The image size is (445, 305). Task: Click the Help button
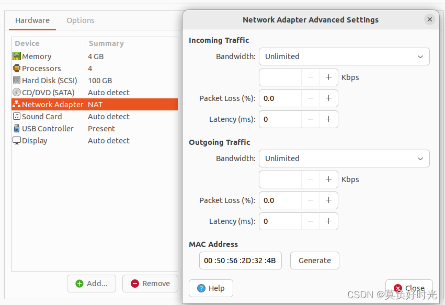[211, 288]
